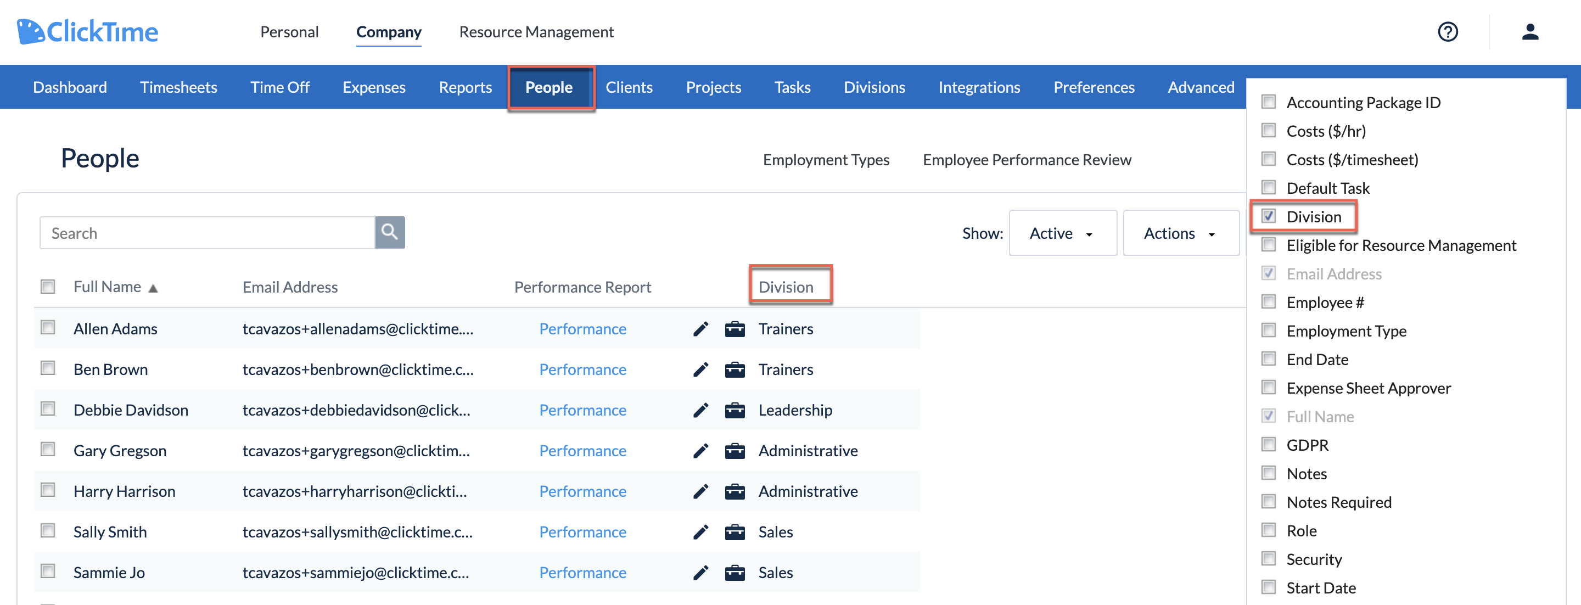Click the search magnifier button
1581x605 pixels.
coord(390,233)
